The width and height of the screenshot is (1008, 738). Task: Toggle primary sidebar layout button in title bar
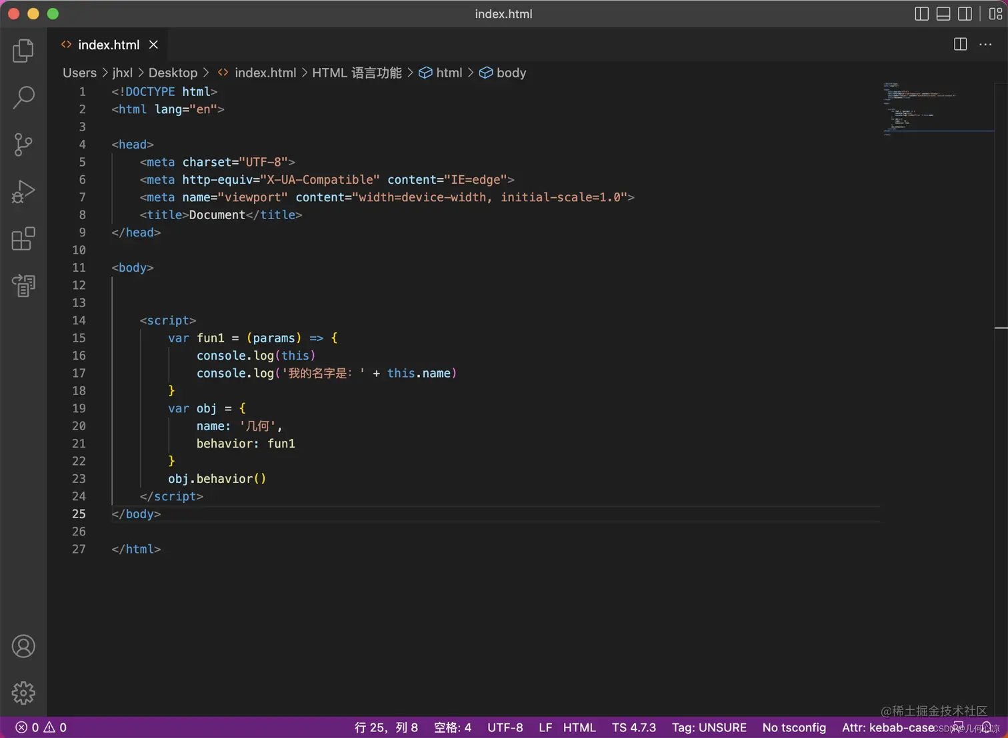pos(922,14)
